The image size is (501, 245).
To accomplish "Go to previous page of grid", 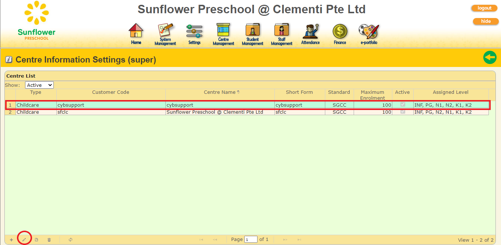I will (x=215, y=239).
